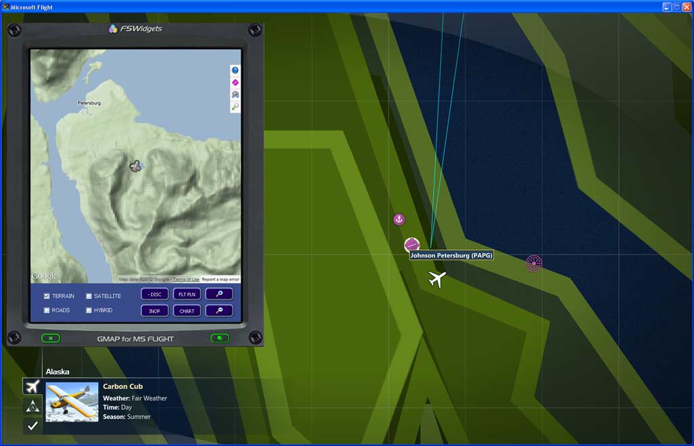Click the pink dotted circle marker
This screenshot has width=694, height=446.
click(x=534, y=263)
